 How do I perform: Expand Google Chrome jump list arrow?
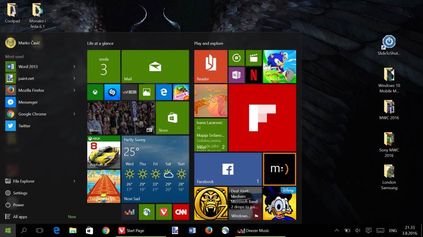click(74, 114)
